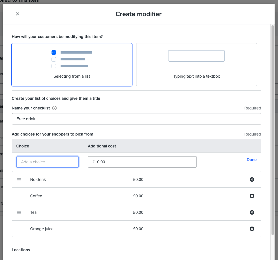The image size is (278, 260).
Task: Grab the drag handle for No drink
Action: click(19, 179)
